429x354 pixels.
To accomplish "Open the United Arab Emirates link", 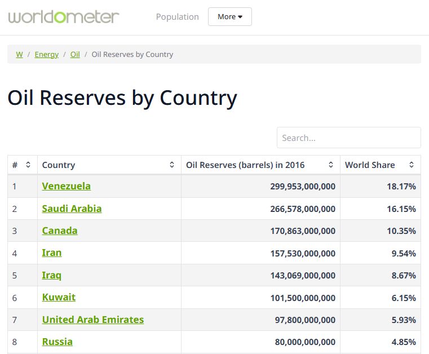I will point(92,320).
